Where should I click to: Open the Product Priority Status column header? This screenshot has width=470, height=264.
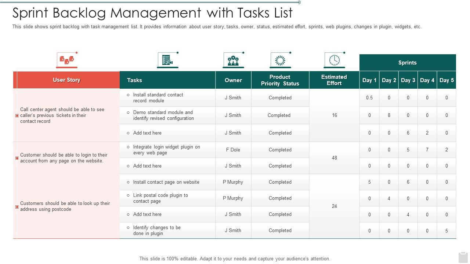[x=280, y=80]
